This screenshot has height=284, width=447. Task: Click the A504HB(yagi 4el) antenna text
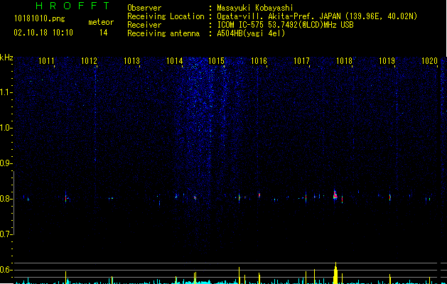[x=251, y=33]
